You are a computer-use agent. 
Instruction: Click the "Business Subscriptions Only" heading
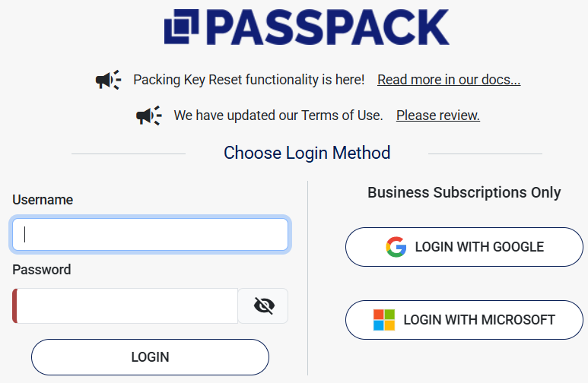click(464, 192)
